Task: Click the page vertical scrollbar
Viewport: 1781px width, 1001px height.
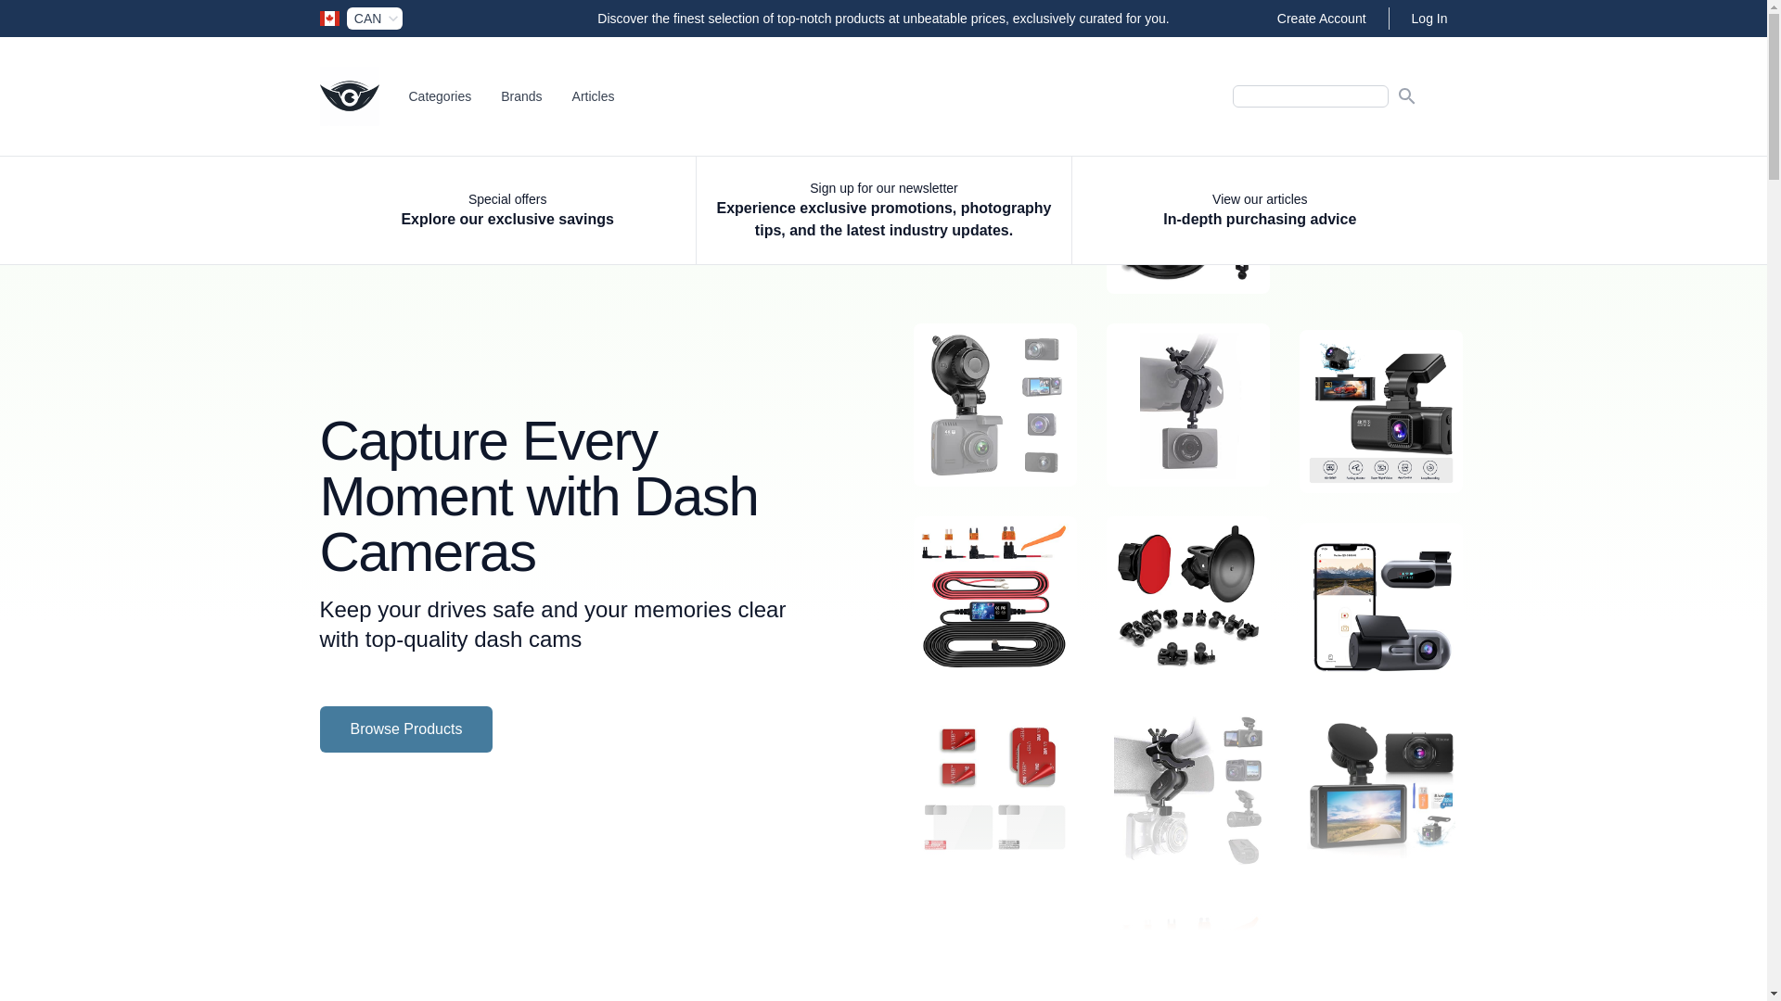Action: (1774, 500)
